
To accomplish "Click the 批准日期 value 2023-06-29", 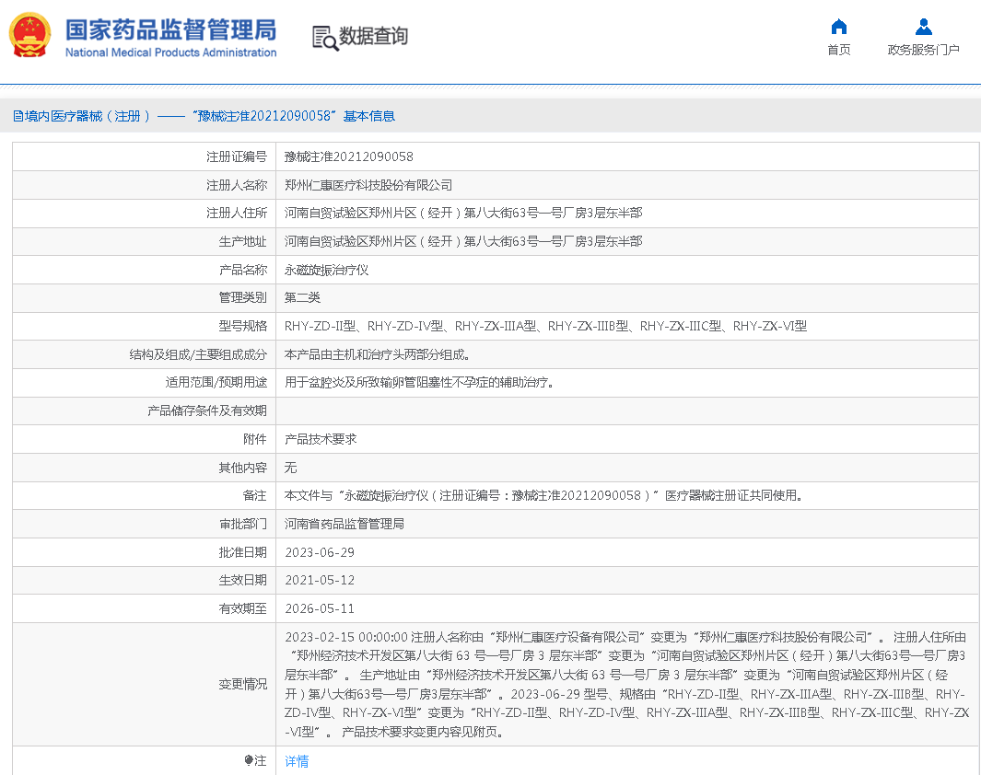I will click(320, 552).
